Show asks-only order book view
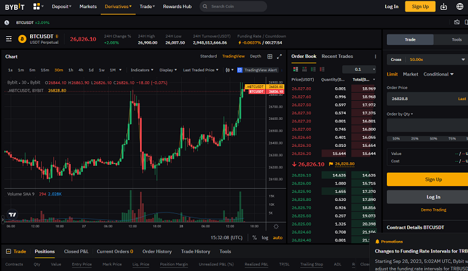The image size is (468, 271). pyautogui.click(x=322, y=69)
